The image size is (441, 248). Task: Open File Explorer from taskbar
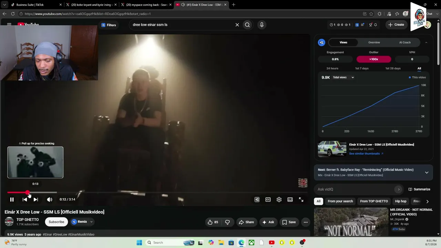coord(221,242)
